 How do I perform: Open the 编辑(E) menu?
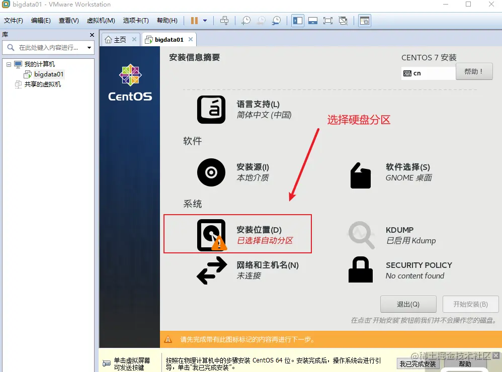(41, 21)
